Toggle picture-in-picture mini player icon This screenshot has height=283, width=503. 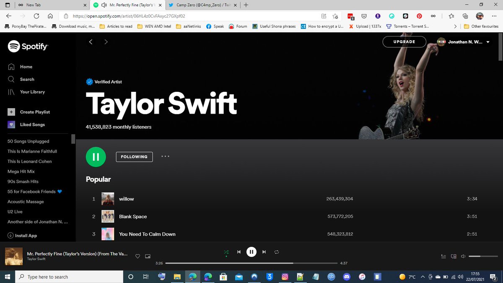[x=148, y=256]
